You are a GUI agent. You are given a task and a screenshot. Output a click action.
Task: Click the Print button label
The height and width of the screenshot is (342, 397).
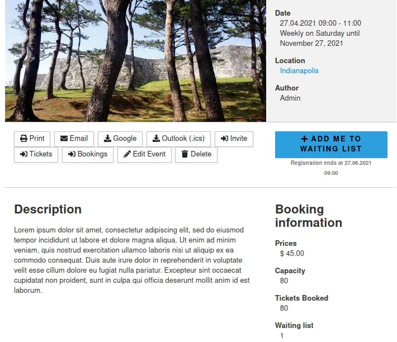pos(37,139)
